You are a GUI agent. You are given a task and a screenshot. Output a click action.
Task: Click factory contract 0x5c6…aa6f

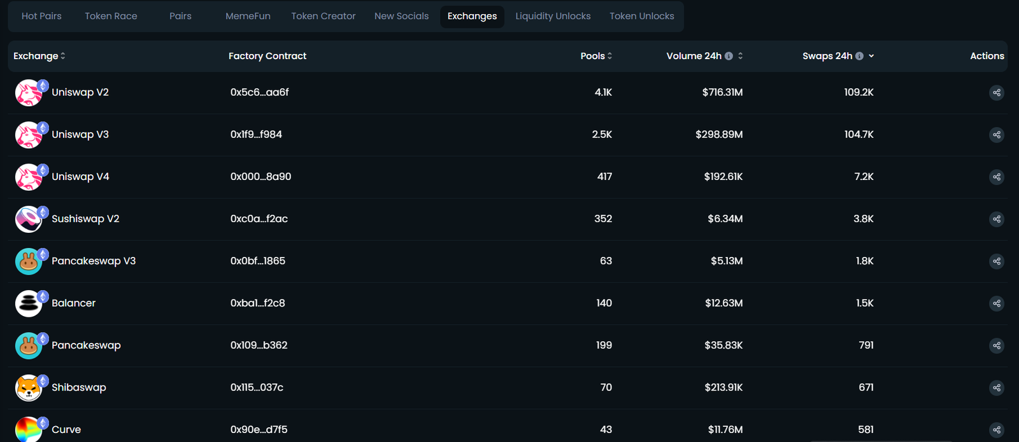(x=259, y=93)
